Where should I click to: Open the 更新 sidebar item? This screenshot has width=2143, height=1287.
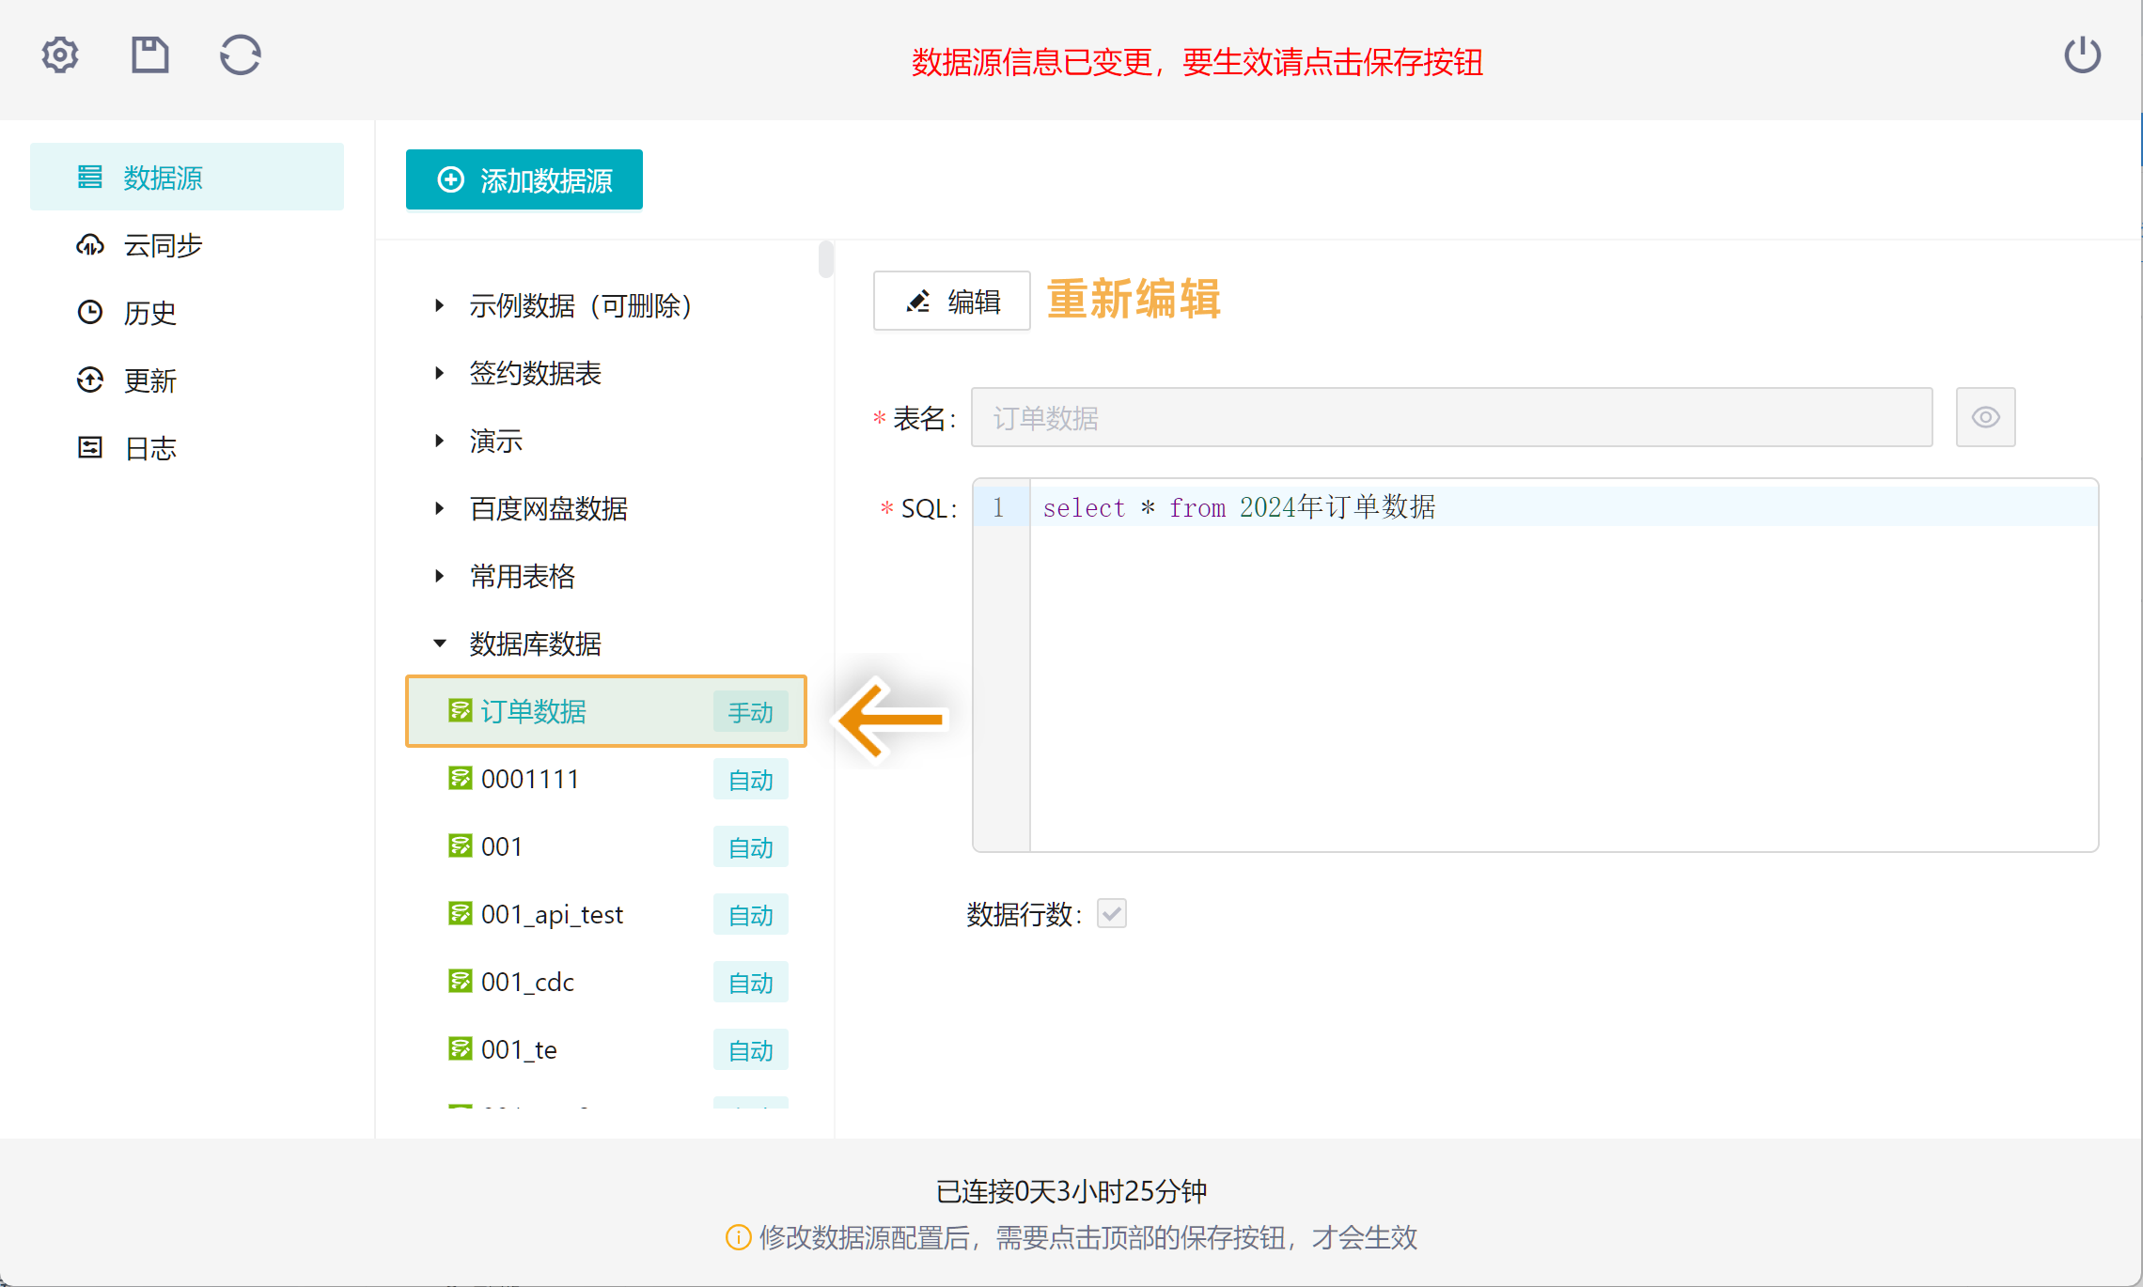[x=187, y=380]
